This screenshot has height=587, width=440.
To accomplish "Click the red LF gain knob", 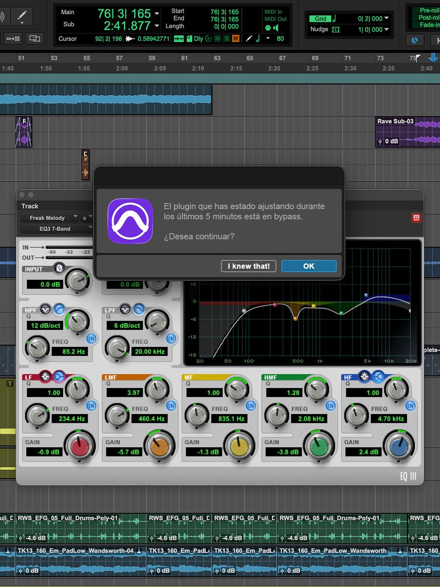I will coord(79,447).
